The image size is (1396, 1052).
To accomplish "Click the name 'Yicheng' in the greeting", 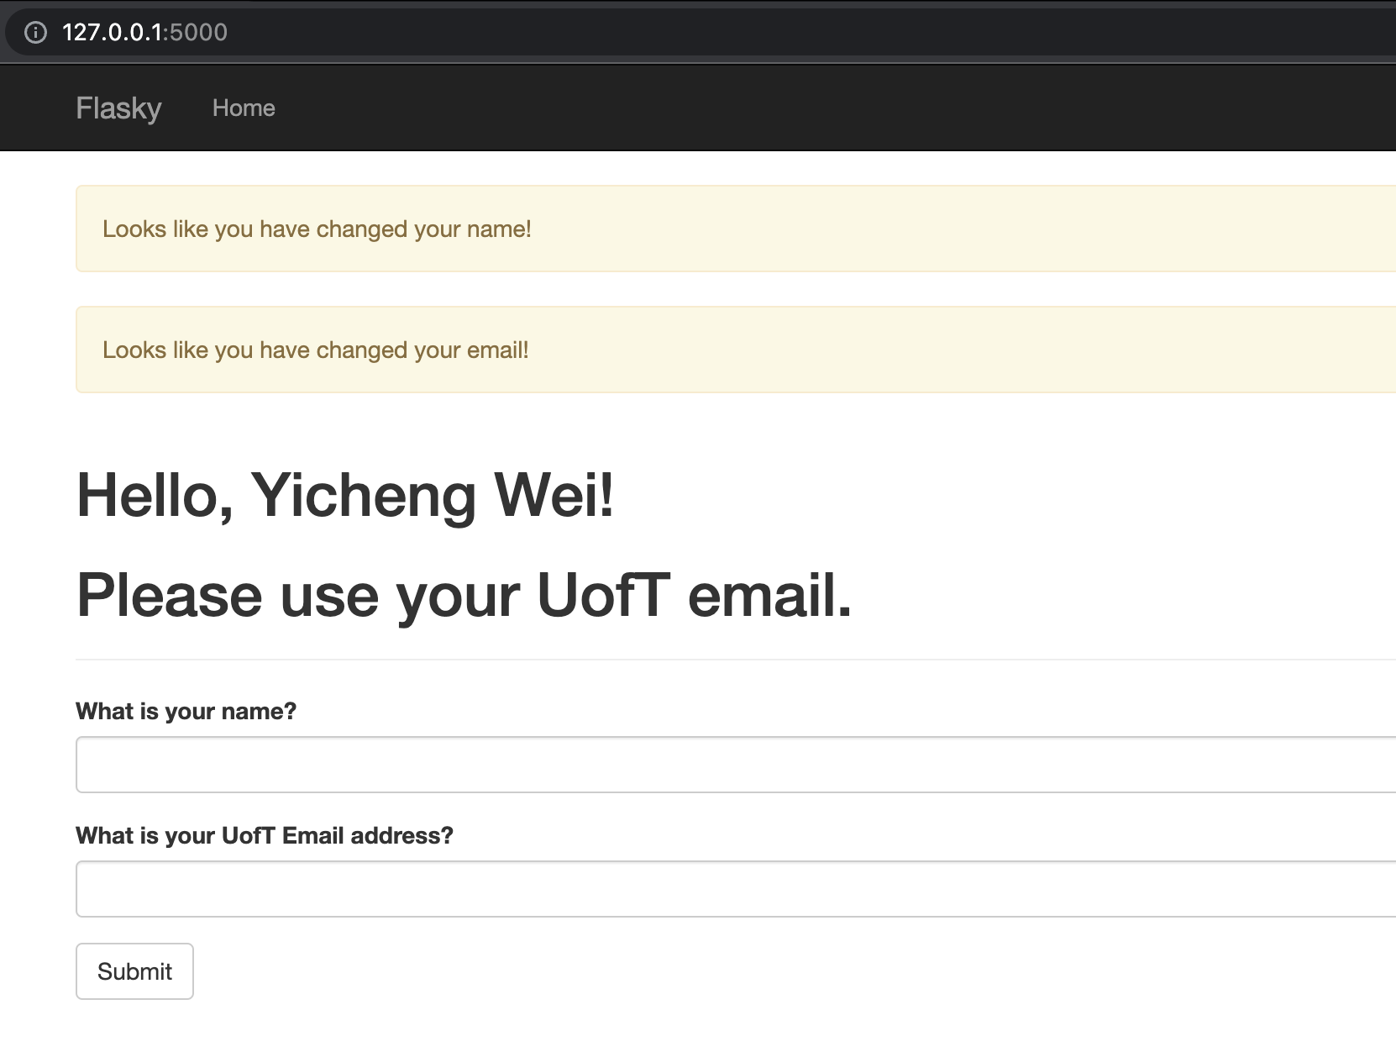I will 363,496.
